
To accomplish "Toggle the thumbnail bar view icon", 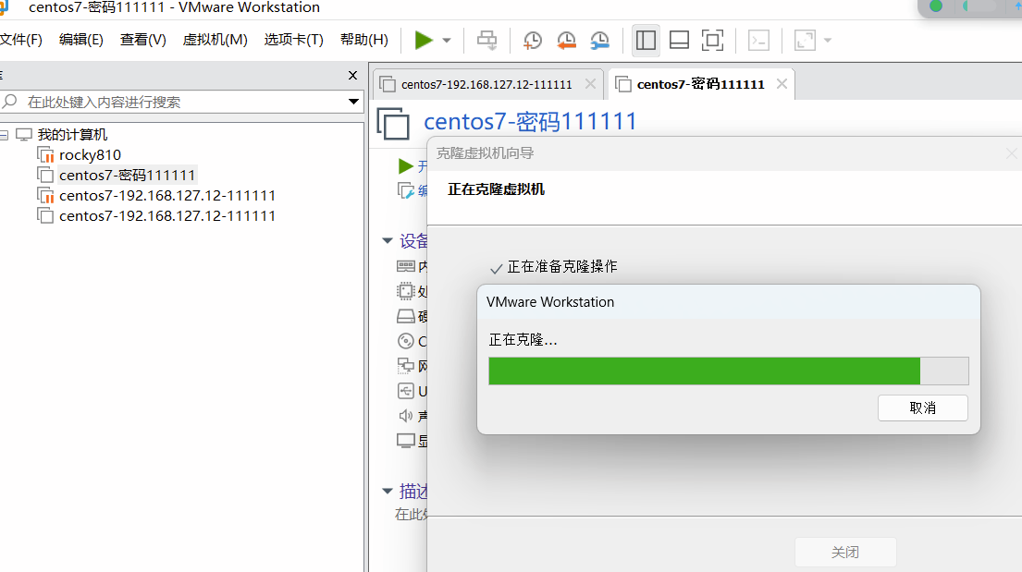I will (x=679, y=41).
